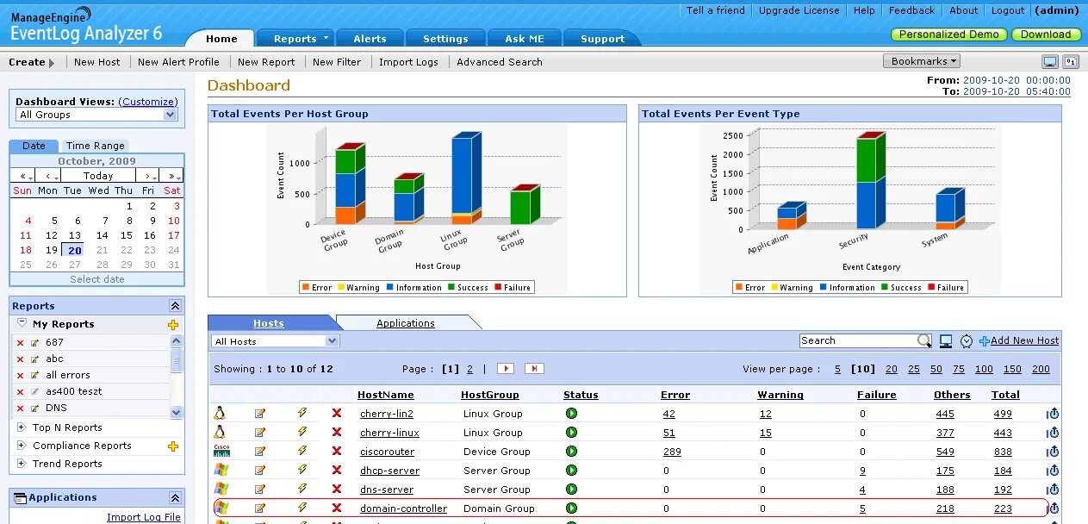
Task: Click the row-end power icon for cherry-lin2
Action: [1053, 414]
